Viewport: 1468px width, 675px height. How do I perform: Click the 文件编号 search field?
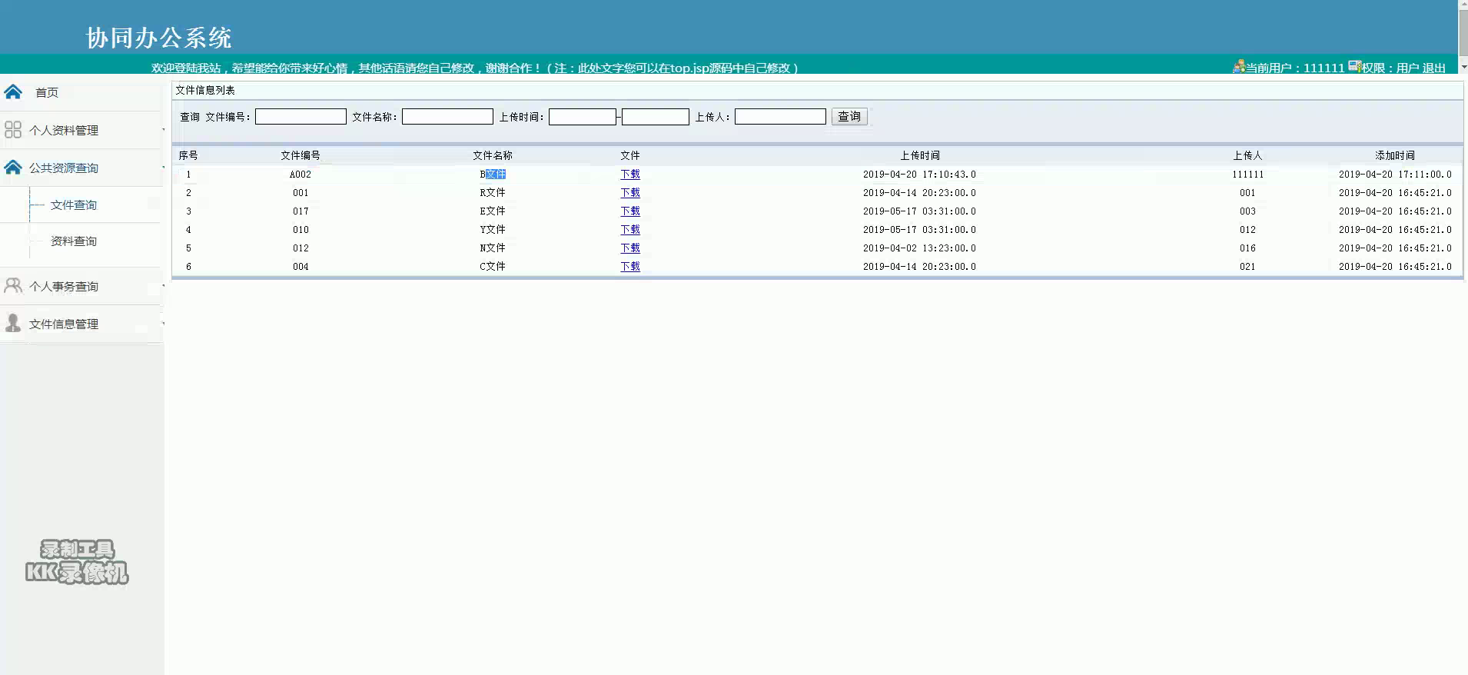tap(301, 117)
